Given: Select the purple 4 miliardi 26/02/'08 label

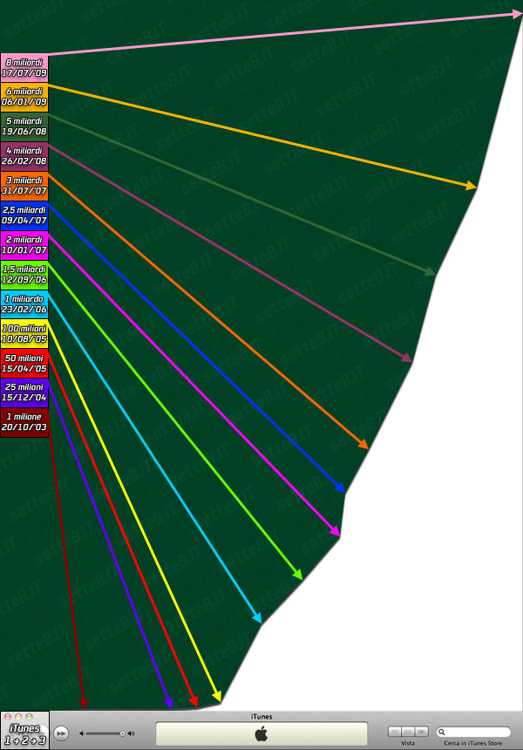Looking at the screenshot, I should pyautogui.click(x=24, y=156).
